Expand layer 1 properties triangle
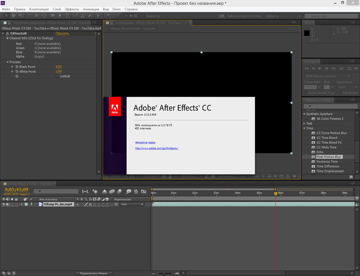 22,204
